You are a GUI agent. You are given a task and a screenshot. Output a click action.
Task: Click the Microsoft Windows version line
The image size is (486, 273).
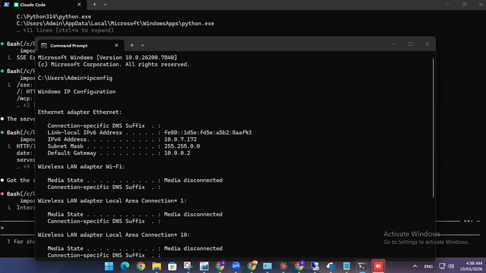tap(107, 58)
